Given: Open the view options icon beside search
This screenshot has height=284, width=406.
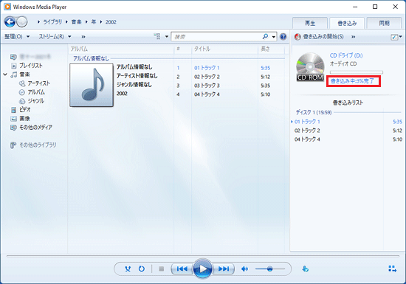Looking at the screenshot, I should point(157,36).
